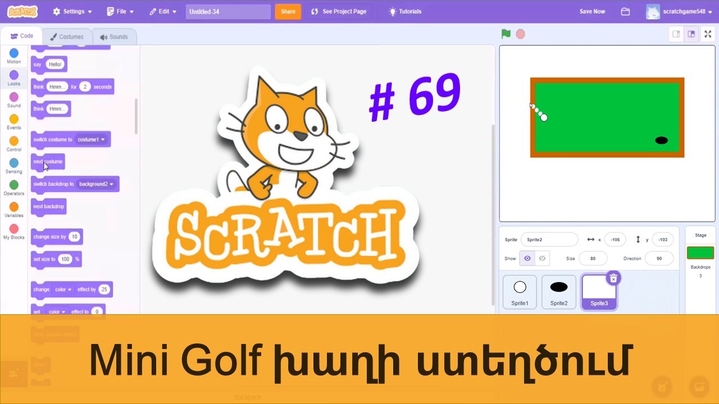Hide the sprite using crossed-eye icon
Image resolution: width=719 pixels, height=404 pixels.
[542, 258]
